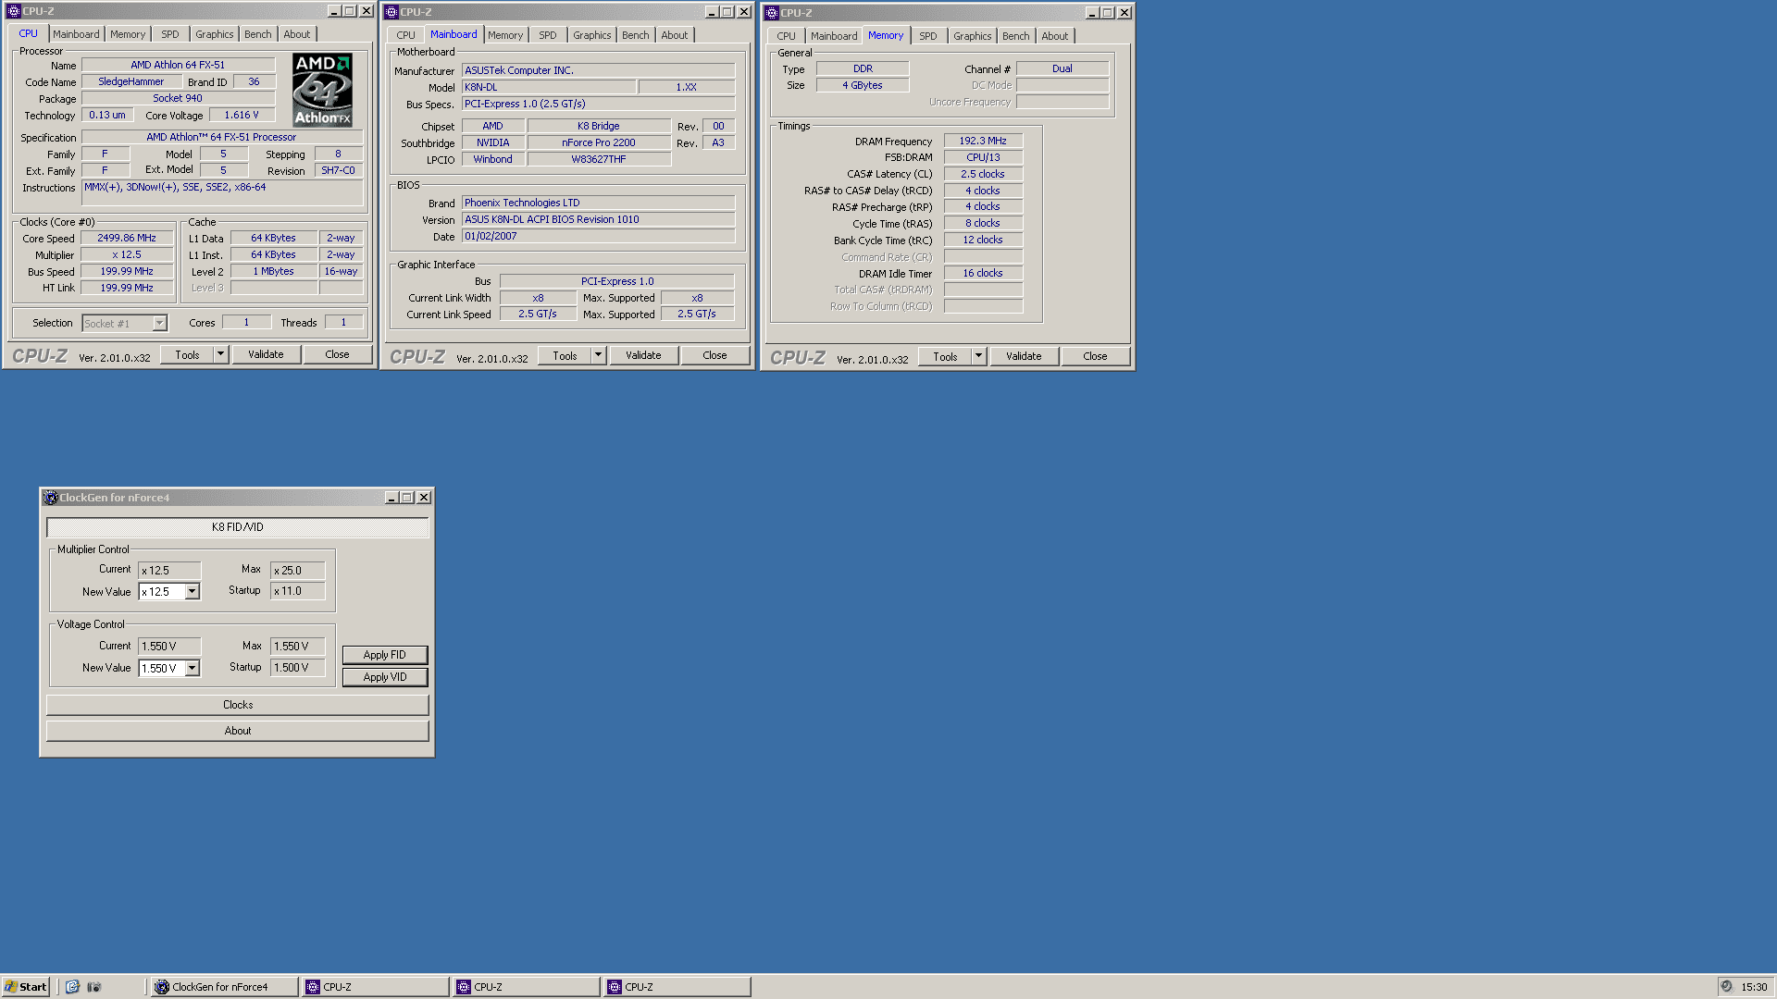Viewport: 1777px width, 999px height.
Task: Switch to the Graphics tab in the Memory window
Action: (x=973, y=36)
